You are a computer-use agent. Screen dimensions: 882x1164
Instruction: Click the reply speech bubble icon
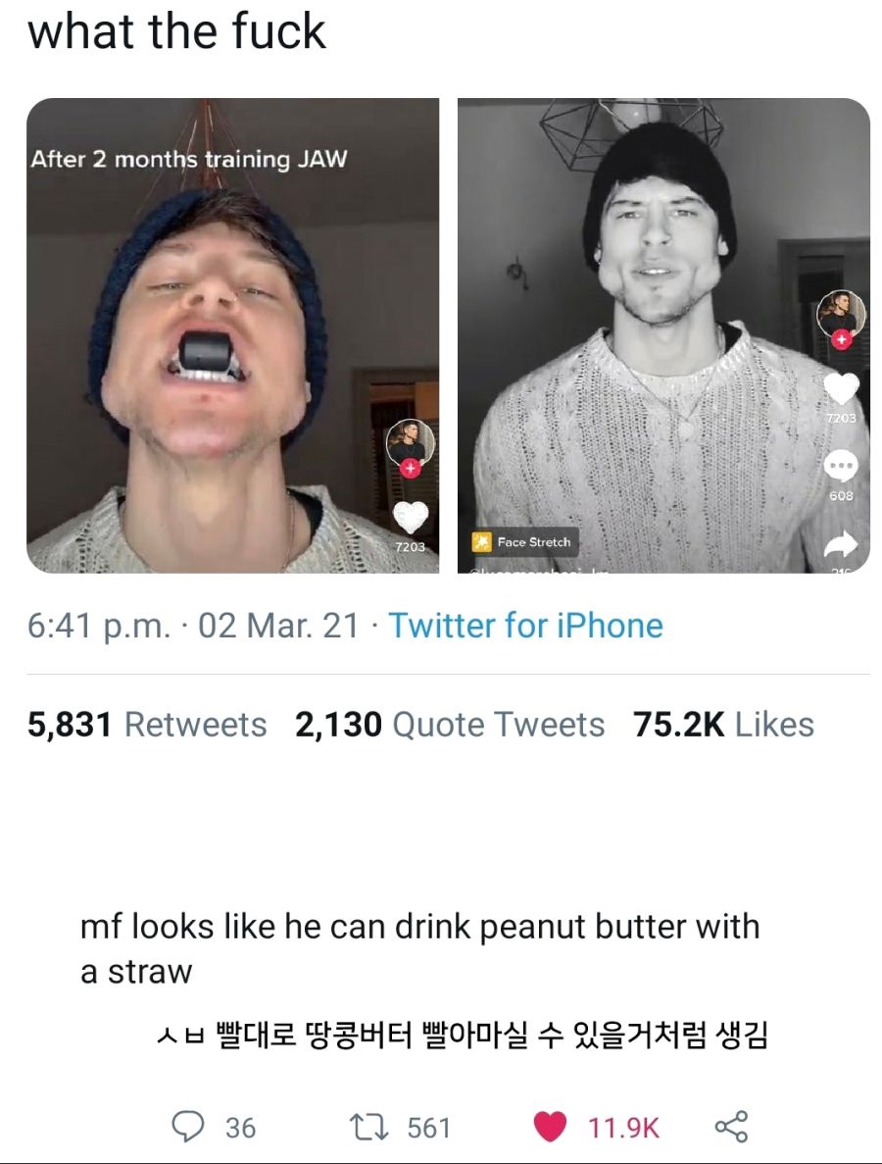pos(187,1126)
